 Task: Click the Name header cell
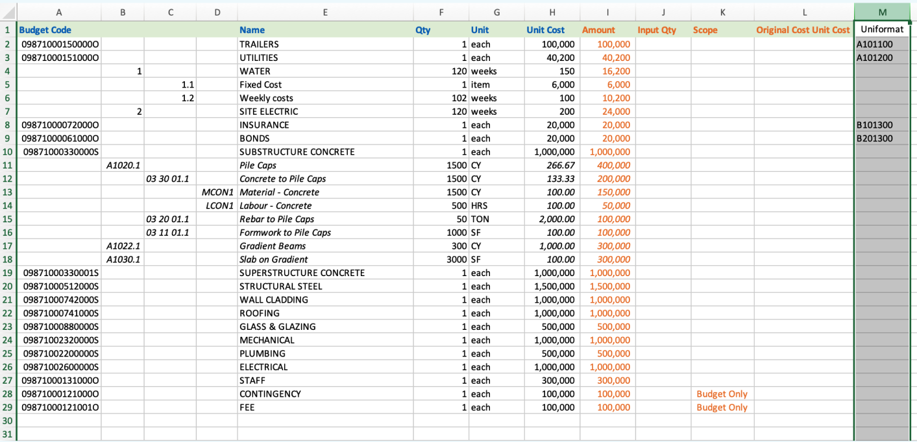coord(325,30)
